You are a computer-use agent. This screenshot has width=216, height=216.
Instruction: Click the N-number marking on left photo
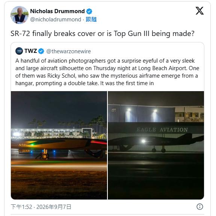pyautogui.click(x=23, y=145)
